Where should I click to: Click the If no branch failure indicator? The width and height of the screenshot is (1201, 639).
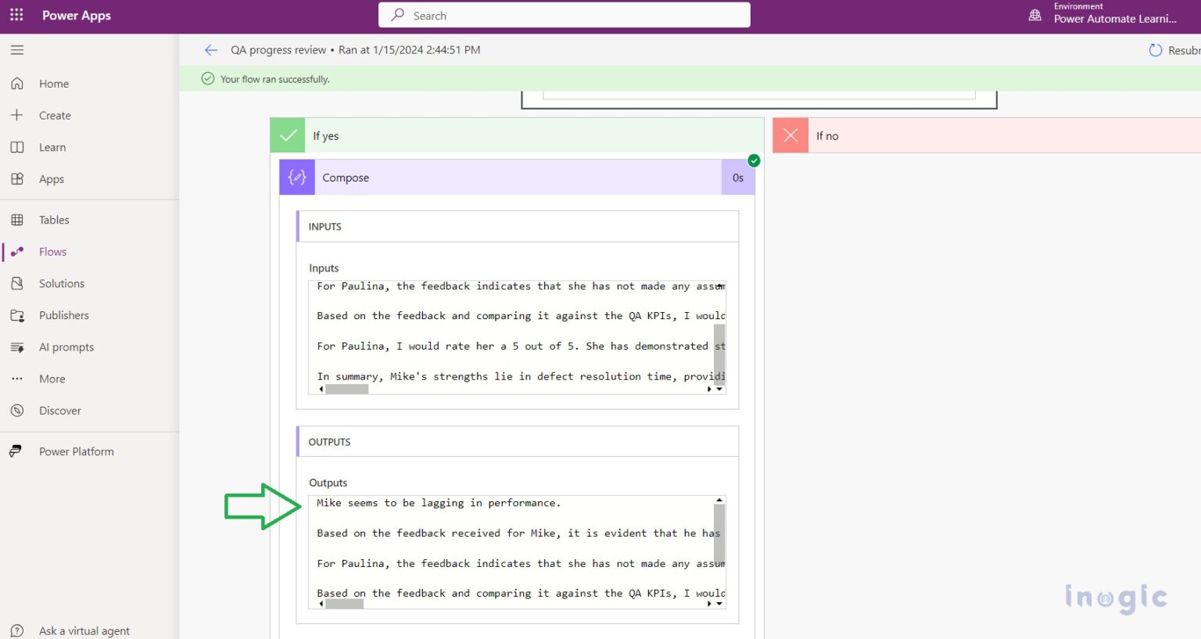point(790,135)
